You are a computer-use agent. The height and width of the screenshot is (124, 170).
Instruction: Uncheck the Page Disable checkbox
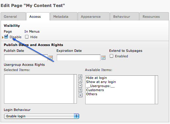coord(6,37)
